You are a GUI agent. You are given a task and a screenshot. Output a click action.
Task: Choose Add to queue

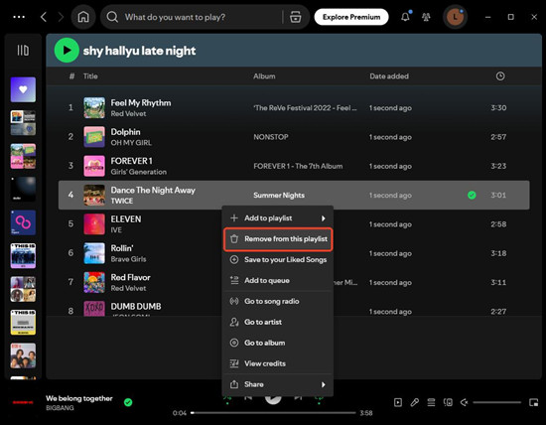(278, 280)
